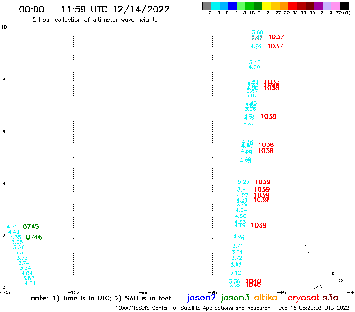Click the yellow swatch in the color scale
This screenshot has width=355, height=312.
pyautogui.click(x=267, y=6)
